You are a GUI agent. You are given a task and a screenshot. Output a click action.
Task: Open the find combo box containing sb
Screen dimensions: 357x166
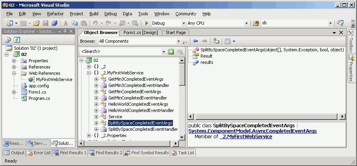[x=330, y=23]
